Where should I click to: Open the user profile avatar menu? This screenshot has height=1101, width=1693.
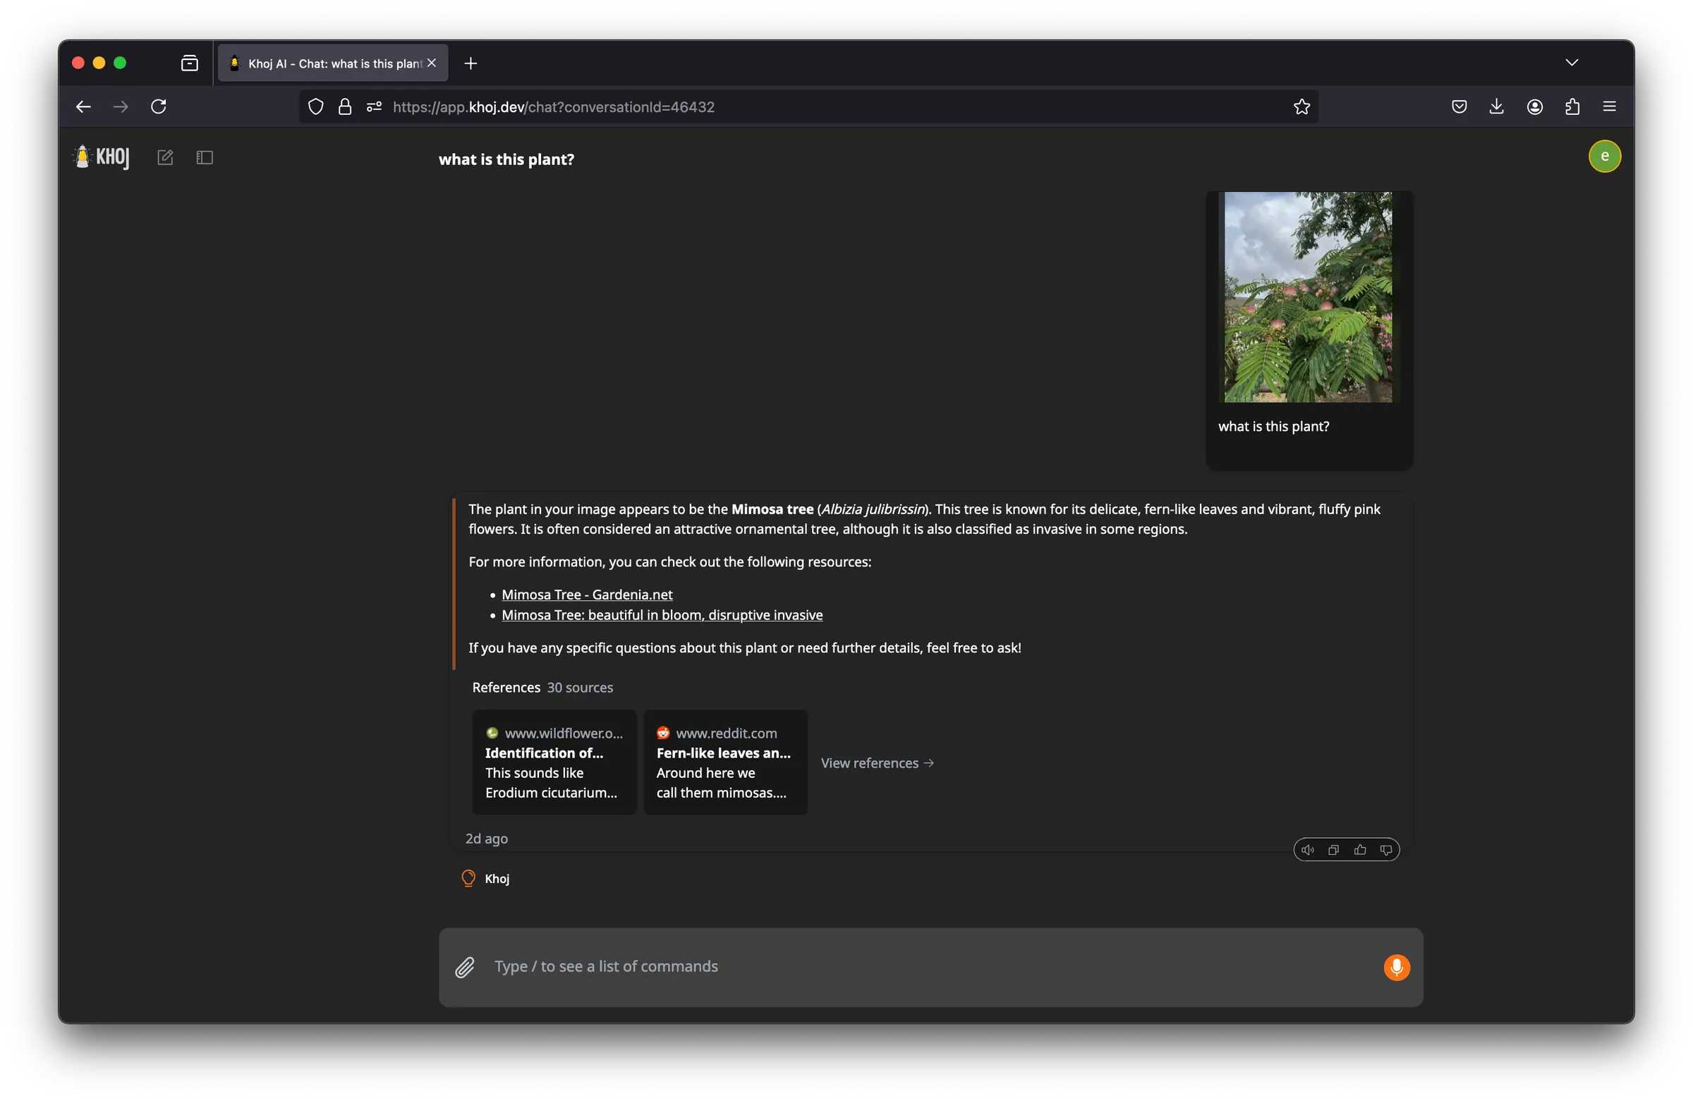[x=1604, y=157]
